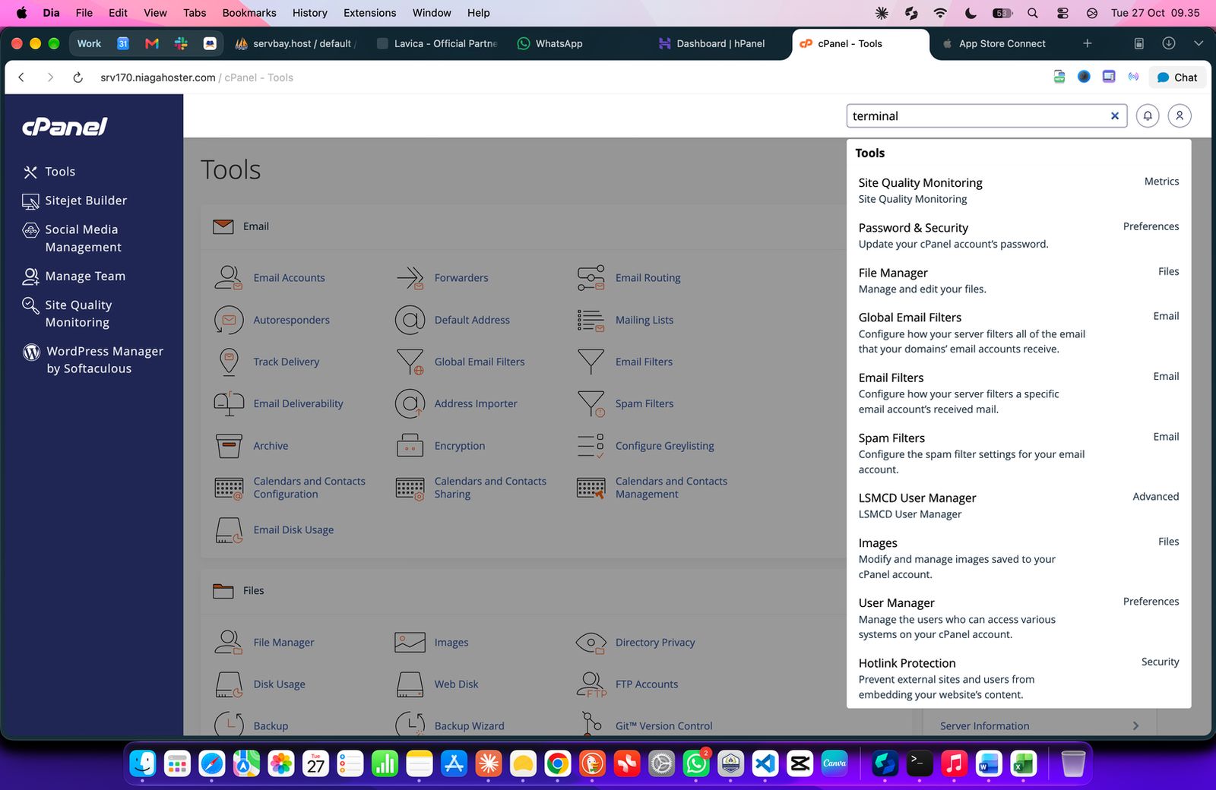Click the Spam Filters funnel icon
Screen dimensions: 1216x790
pyautogui.click(x=591, y=403)
